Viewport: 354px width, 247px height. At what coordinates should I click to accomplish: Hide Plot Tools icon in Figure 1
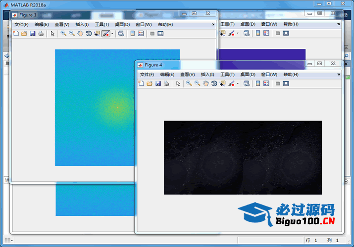point(152,34)
